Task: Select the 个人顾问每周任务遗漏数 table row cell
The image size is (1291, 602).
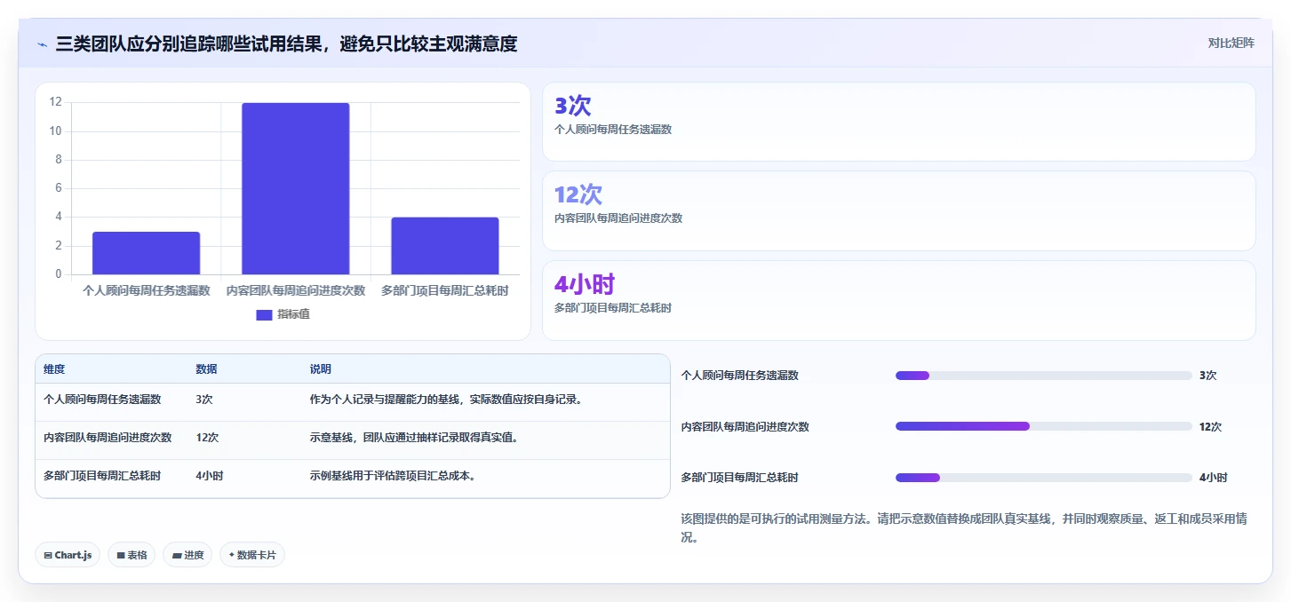Action: 102,400
